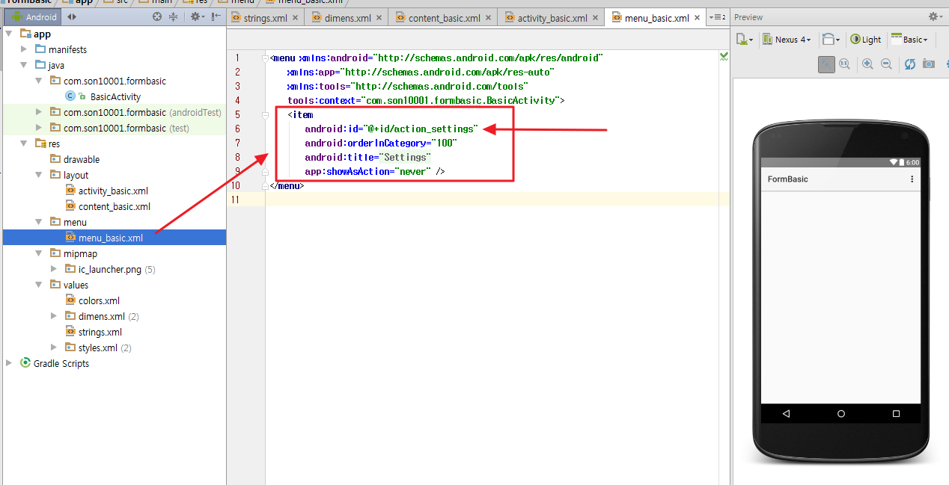Click the zoom-to-fit toggle in preview
The height and width of the screenshot is (485, 949).
tap(826, 64)
